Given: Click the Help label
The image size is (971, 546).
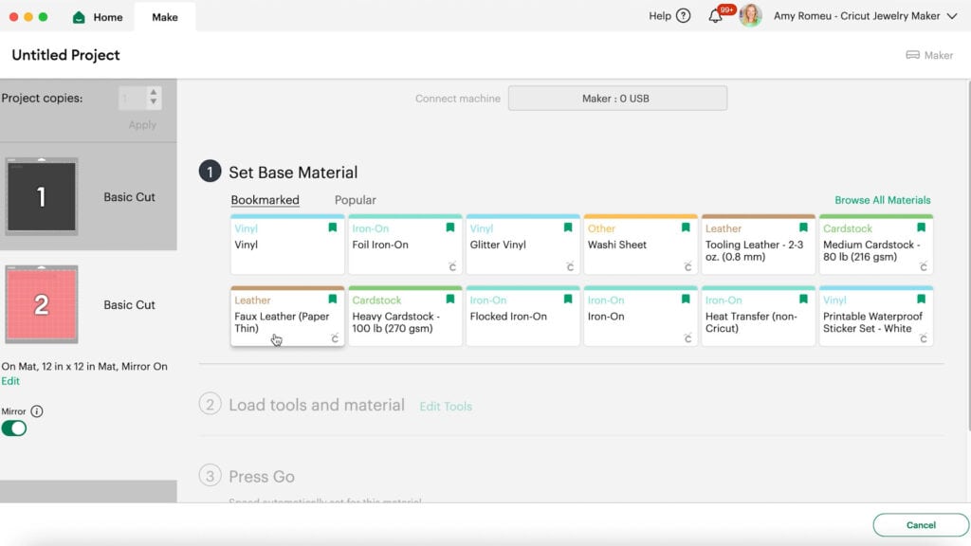Looking at the screenshot, I should (x=660, y=16).
